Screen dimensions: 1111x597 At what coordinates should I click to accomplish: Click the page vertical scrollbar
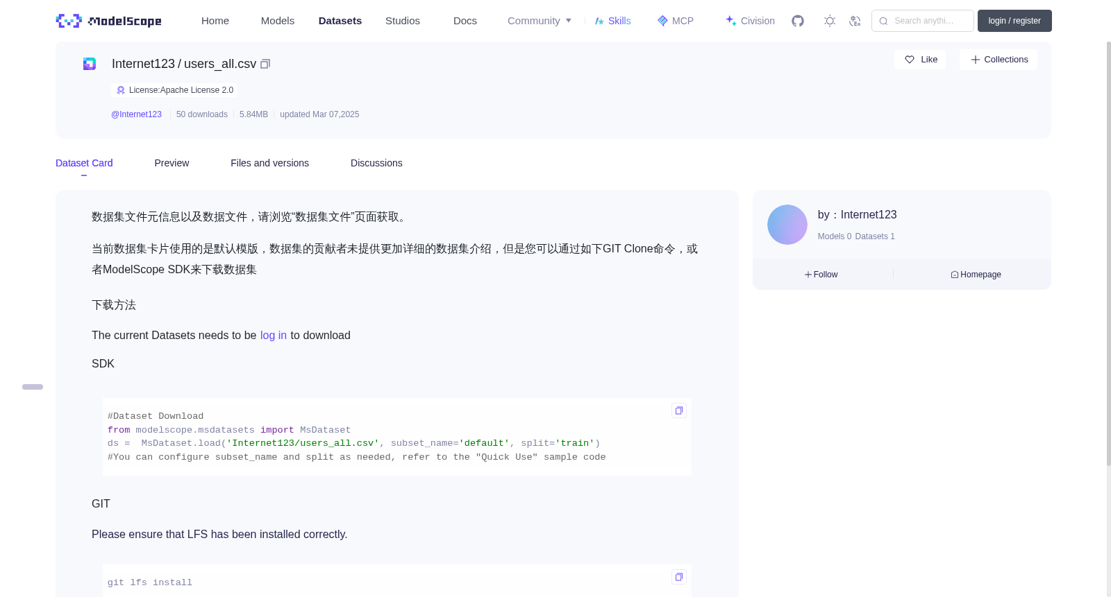click(x=1108, y=253)
